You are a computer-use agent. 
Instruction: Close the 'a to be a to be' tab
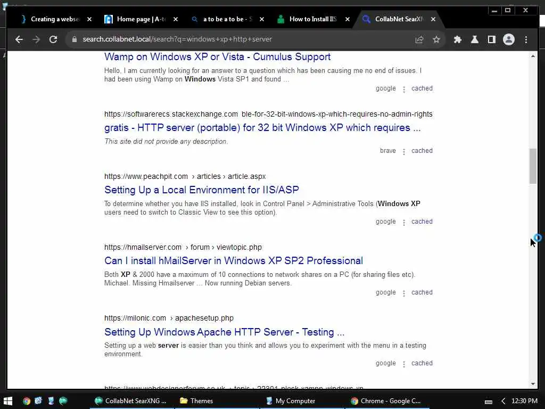(262, 19)
